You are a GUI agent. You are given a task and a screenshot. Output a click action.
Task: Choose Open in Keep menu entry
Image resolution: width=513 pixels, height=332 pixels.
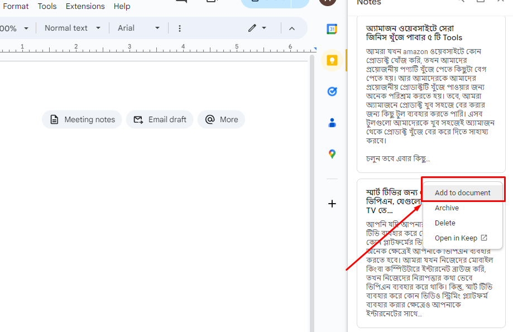click(x=463, y=238)
